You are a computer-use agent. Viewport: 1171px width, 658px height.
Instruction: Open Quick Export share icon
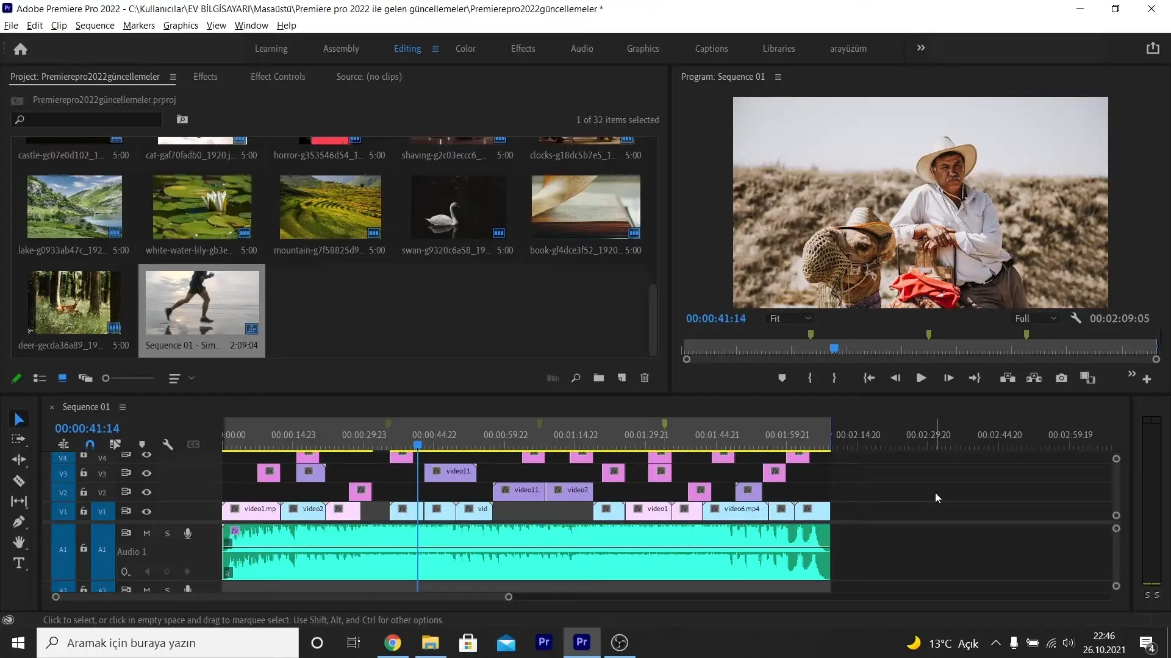click(1152, 48)
